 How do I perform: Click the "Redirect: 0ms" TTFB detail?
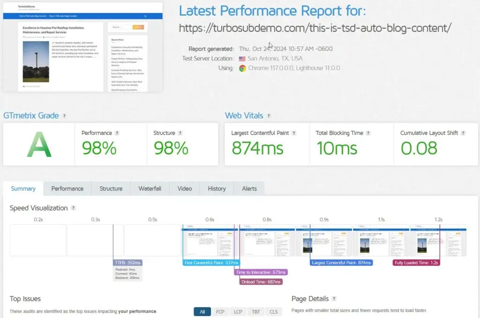click(125, 269)
